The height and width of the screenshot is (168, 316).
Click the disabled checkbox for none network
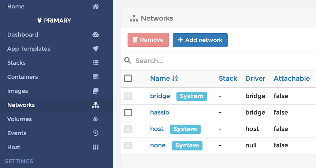[128, 145]
